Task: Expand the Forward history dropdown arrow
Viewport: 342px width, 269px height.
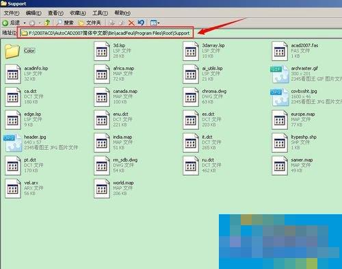Action: point(40,23)
